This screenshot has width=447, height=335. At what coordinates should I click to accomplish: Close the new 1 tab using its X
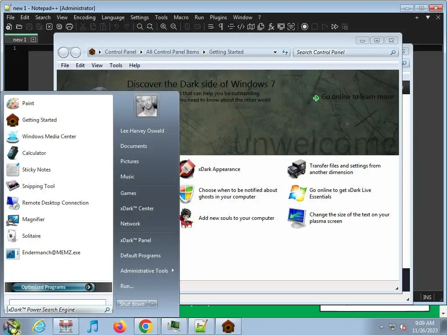coord(33,40)
